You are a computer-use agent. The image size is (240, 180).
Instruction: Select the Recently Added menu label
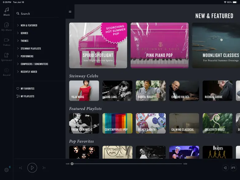point(29,72)
